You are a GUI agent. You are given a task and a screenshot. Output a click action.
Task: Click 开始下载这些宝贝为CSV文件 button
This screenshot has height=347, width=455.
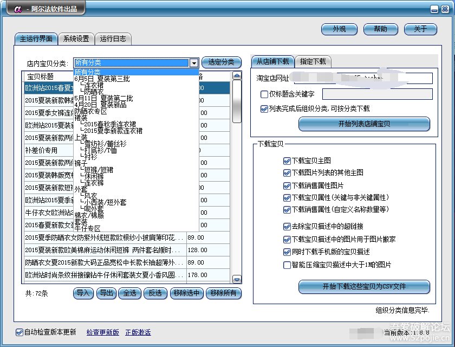(364, 287)
